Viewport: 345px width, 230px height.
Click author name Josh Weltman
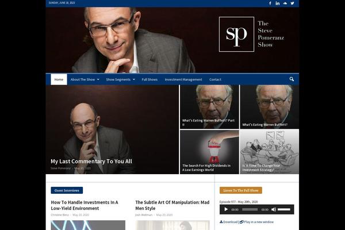(144, 215)
